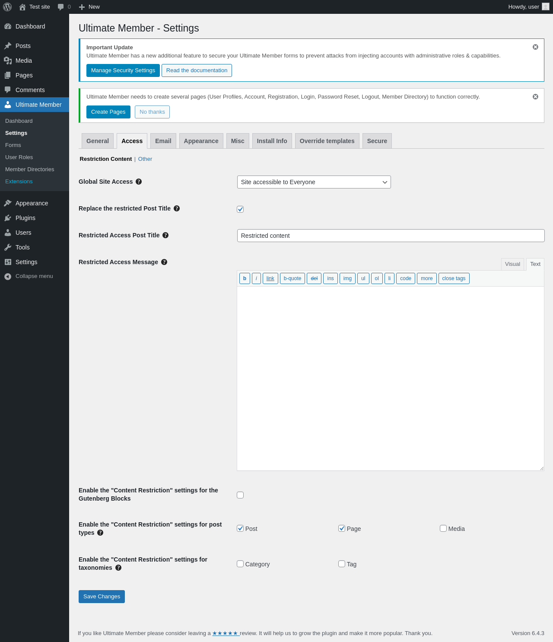Switch to the Email tab
The height and width of the screenshot is (642, 553).
pos(163,141)
